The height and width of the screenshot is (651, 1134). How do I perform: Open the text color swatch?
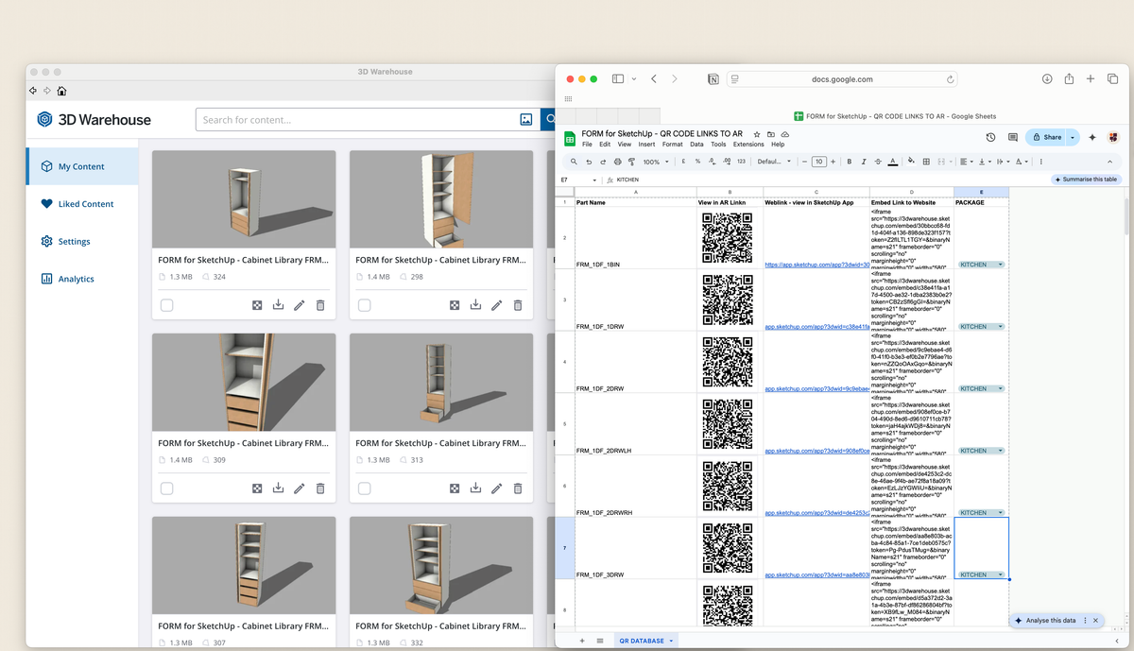point(894,161)
